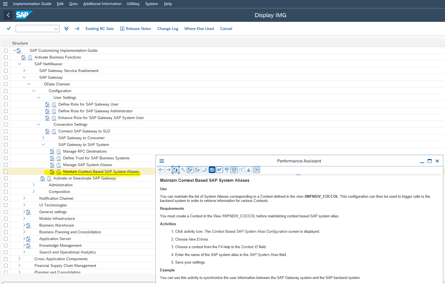Collapse the User Settings node
Viewport: 445px width, 284px height.
pos(38,97)
